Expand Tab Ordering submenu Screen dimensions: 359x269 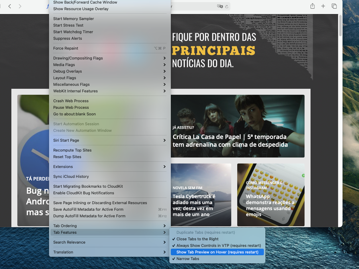click(x=110, y=226)
